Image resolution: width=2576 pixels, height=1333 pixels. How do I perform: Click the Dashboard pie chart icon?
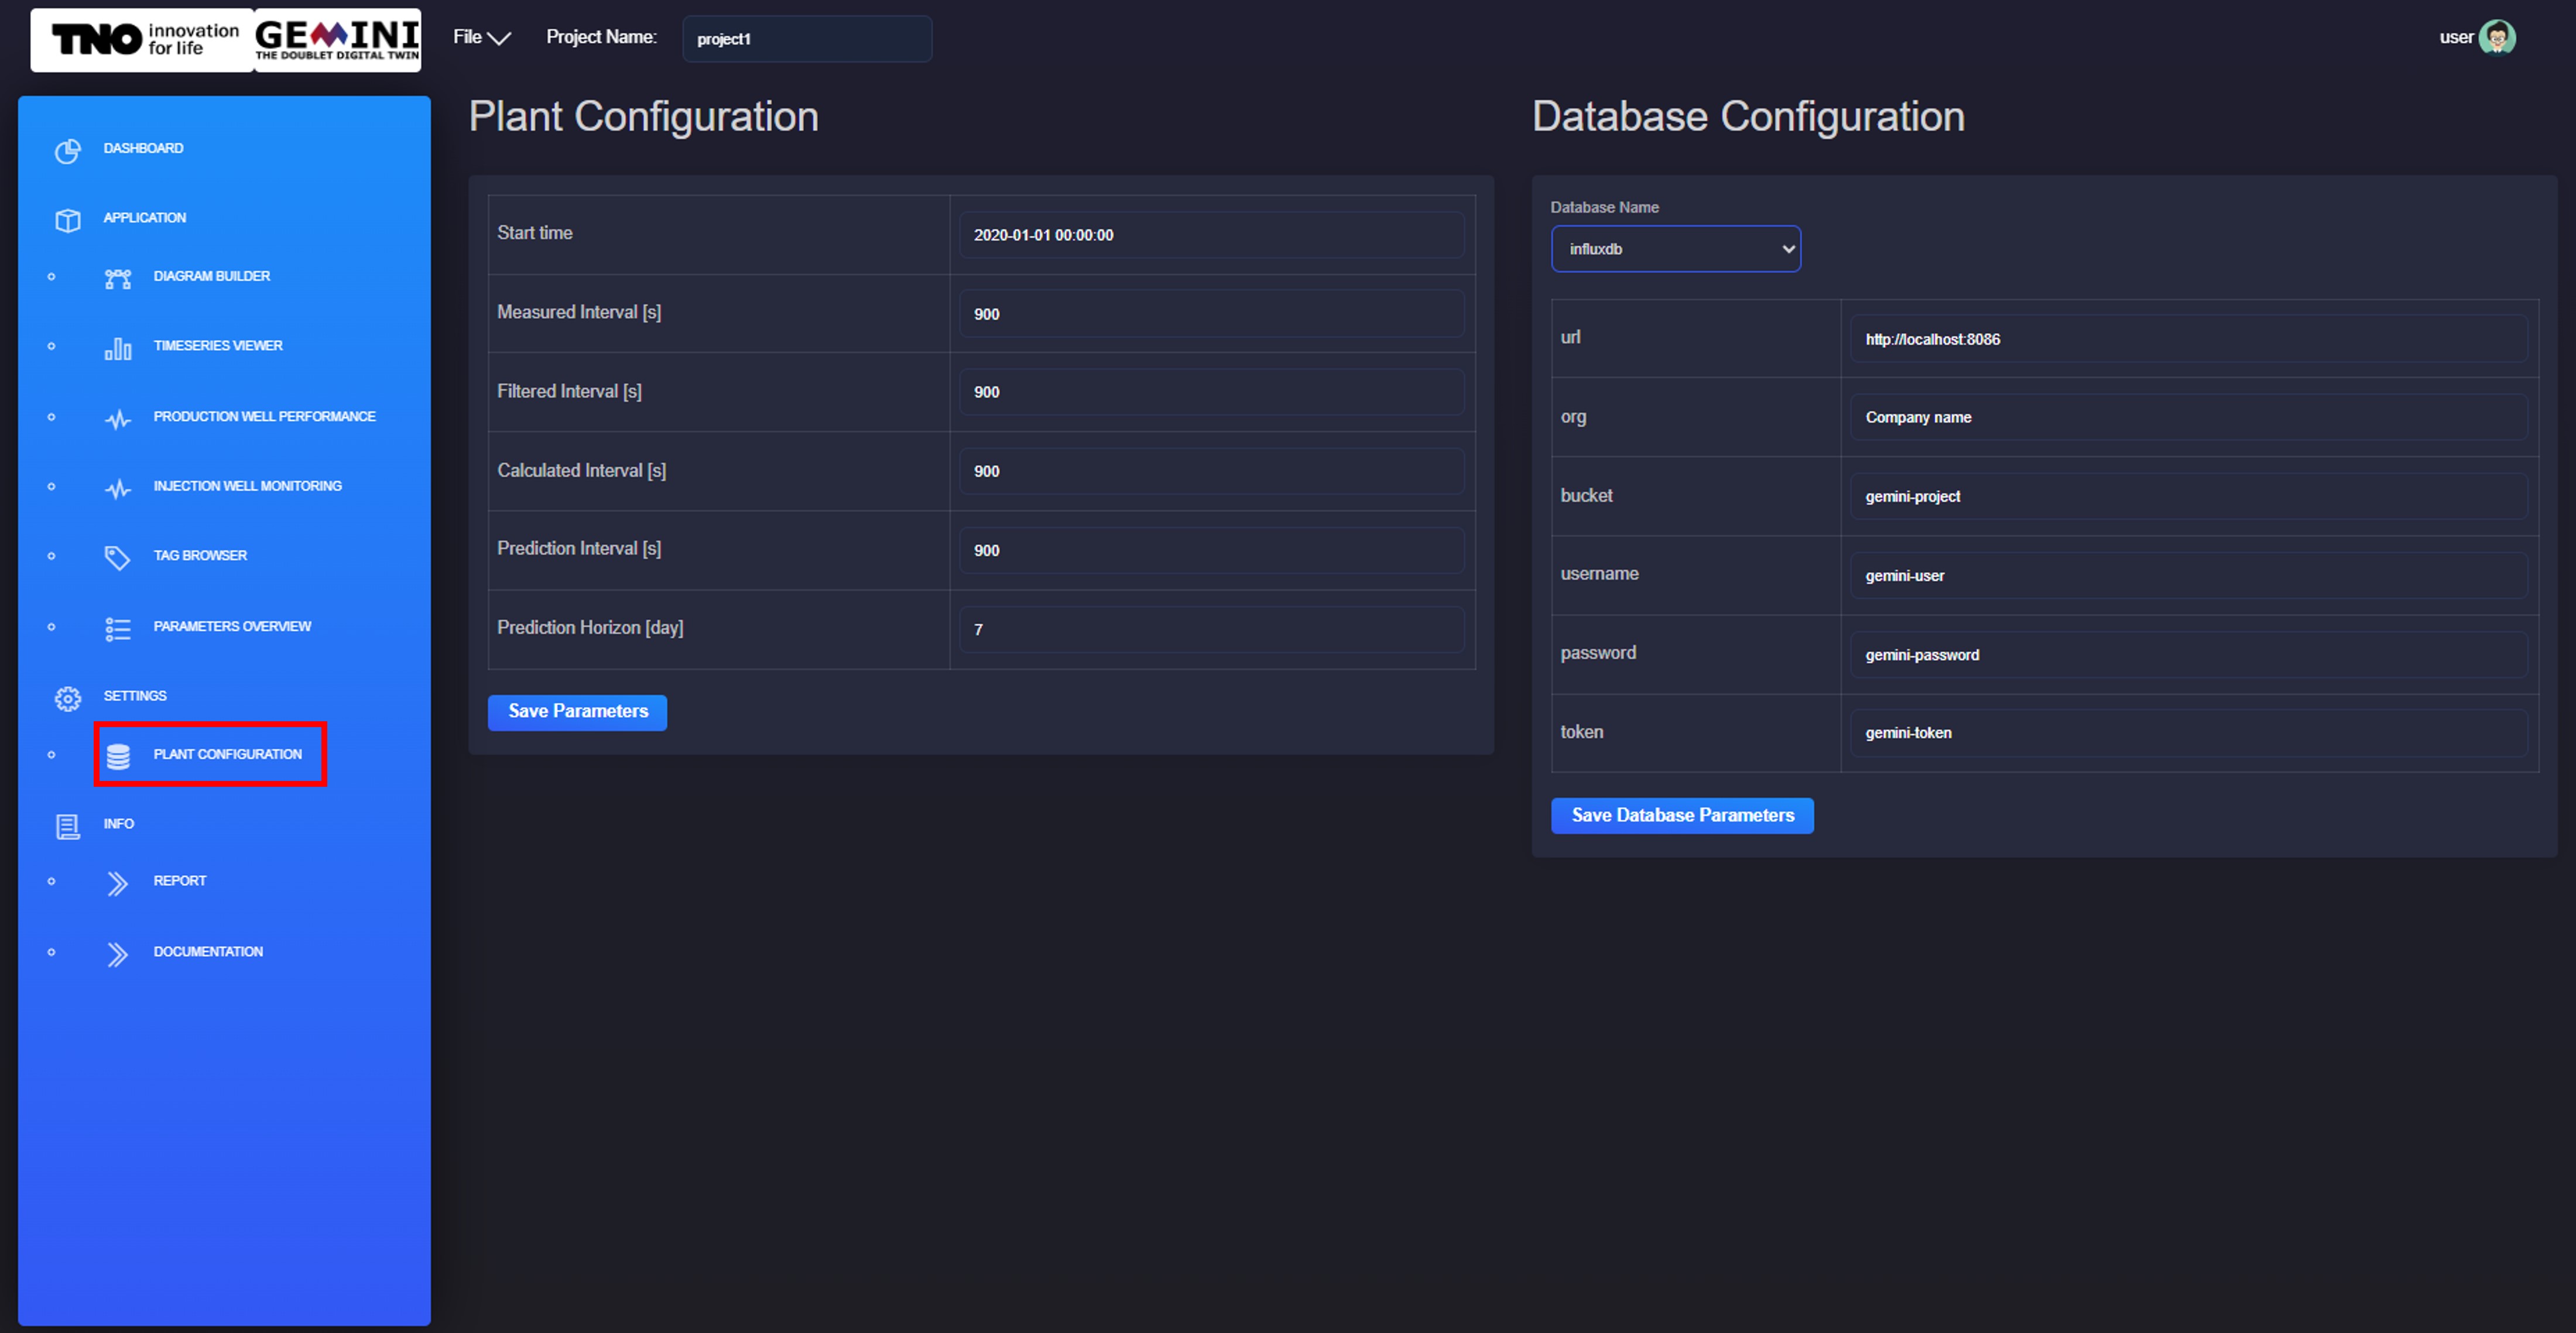(x=67, y=150)
